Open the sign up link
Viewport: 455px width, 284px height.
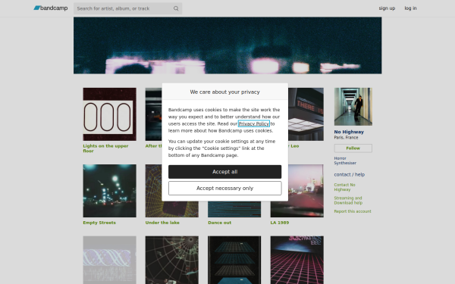point(387,8)
